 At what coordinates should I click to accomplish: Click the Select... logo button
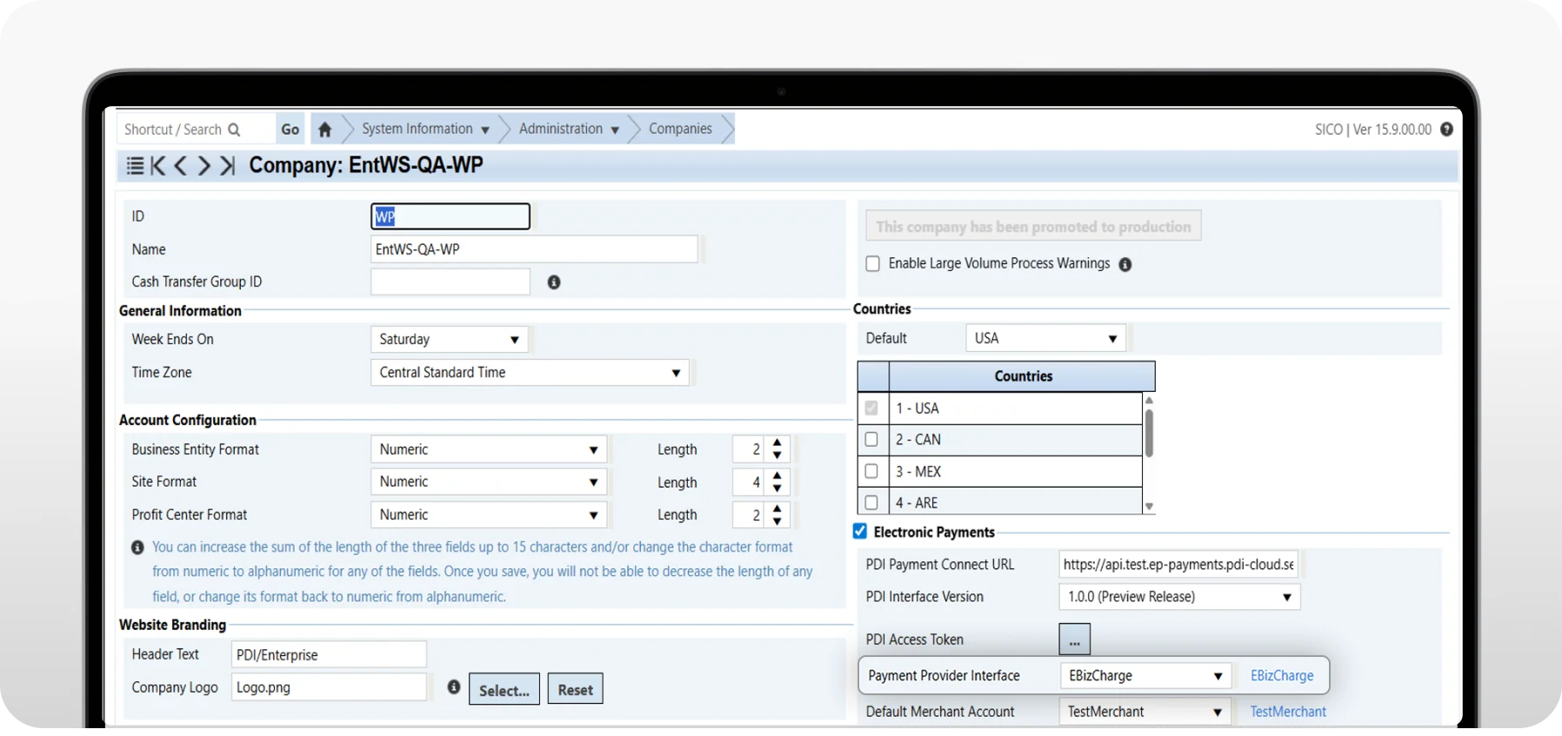pos(504,690)
